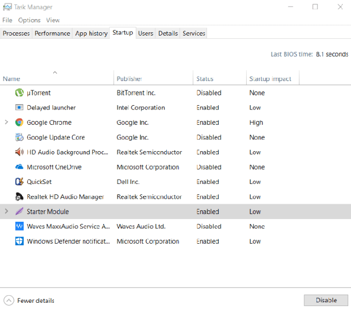Click the Fewer details link
Viewport: 351px width, 311px height.
click(x=36, y=301)
